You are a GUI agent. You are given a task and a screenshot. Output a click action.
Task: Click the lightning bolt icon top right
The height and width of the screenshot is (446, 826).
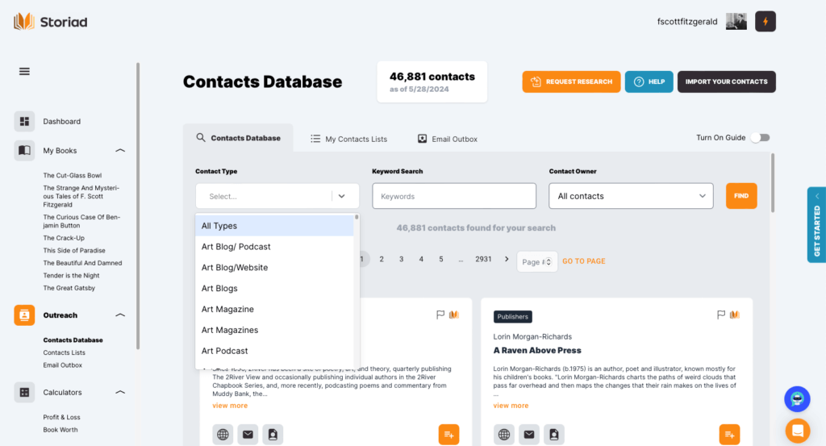(765, 22)
